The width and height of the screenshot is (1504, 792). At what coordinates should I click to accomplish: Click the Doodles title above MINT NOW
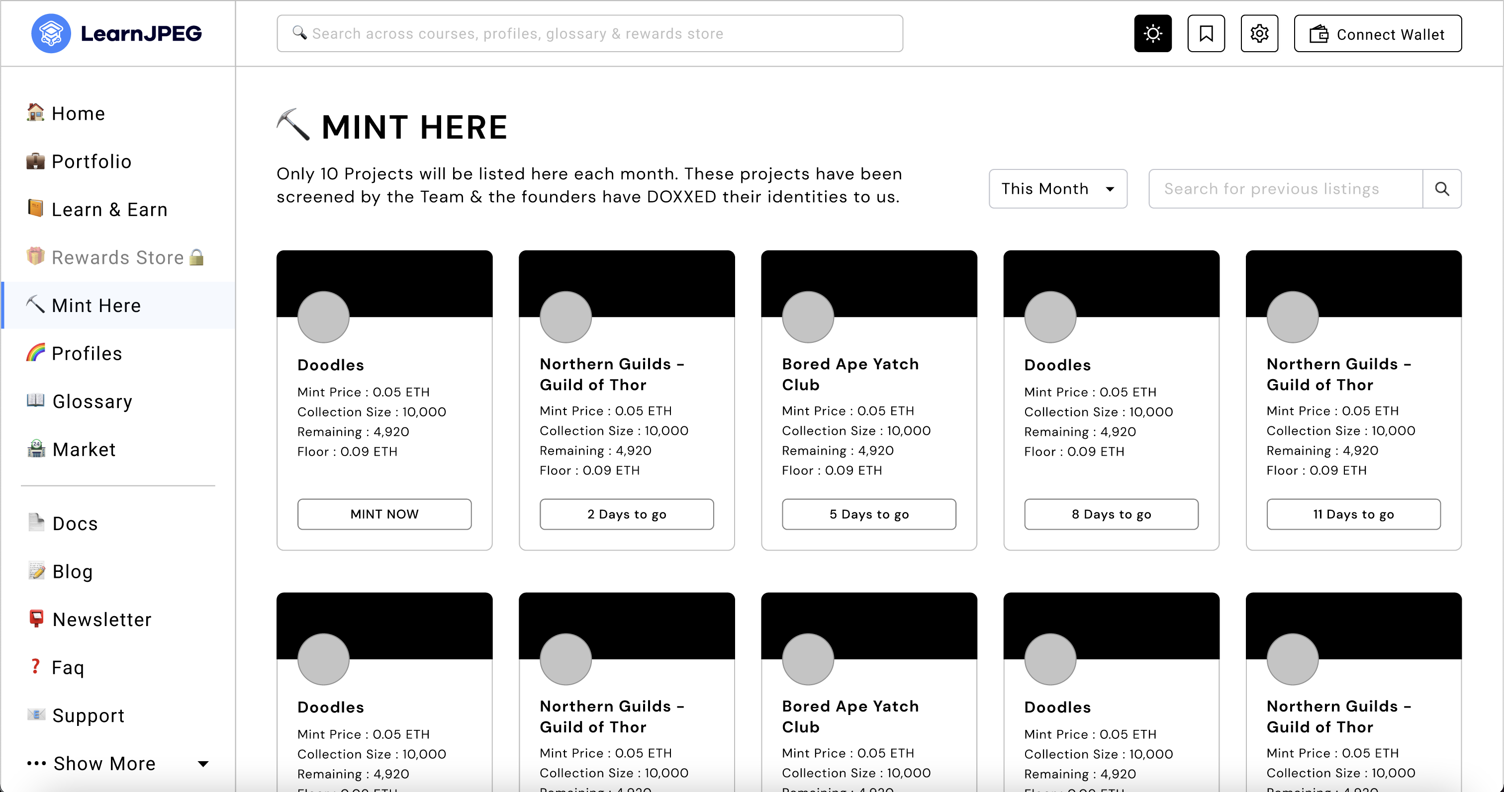pyautogui.click(x=330, y=365)
